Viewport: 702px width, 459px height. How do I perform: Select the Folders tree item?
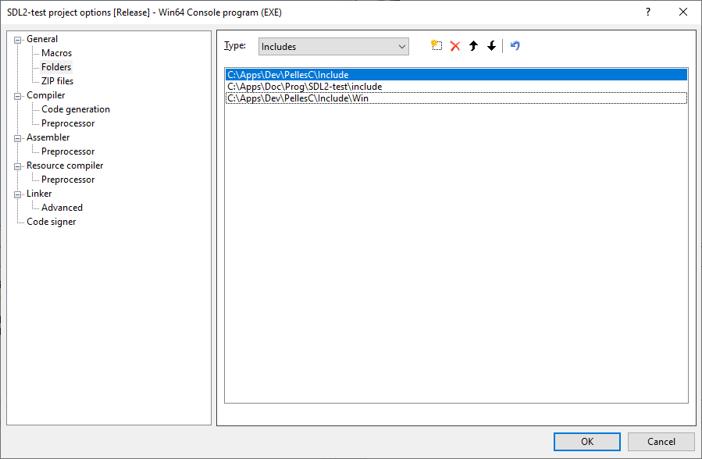pyautogui.click(x=56, y=67)
